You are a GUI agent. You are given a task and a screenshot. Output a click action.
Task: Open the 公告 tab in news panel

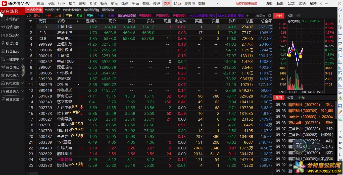[x=290, y=97]
